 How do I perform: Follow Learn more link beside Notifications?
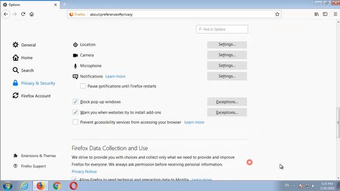point(115,76)
